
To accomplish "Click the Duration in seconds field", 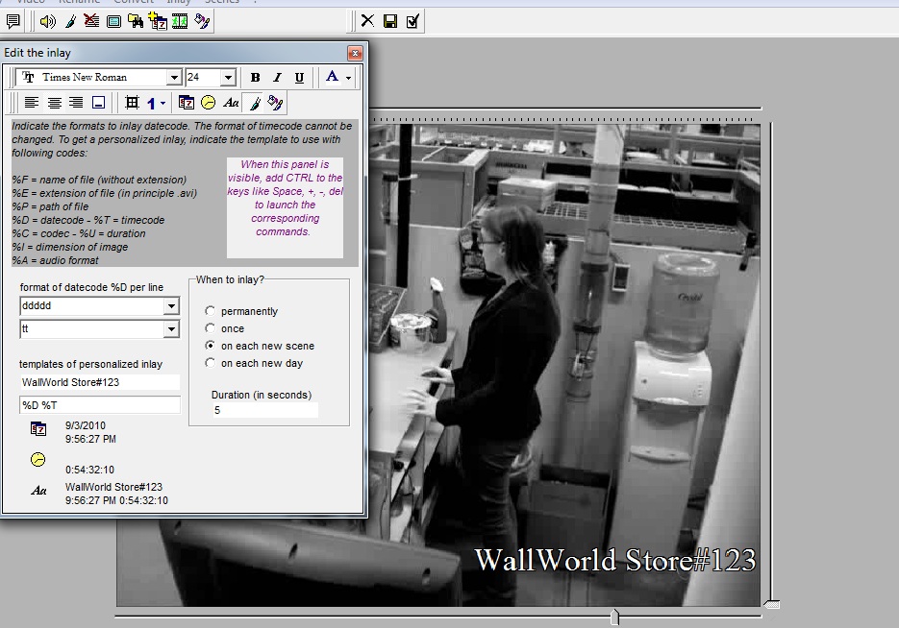I will click(x=264, y=410).
